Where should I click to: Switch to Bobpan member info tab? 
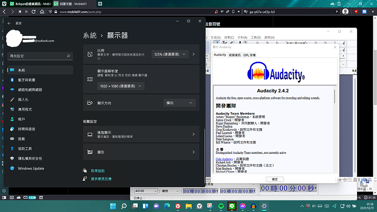(30, 4)
